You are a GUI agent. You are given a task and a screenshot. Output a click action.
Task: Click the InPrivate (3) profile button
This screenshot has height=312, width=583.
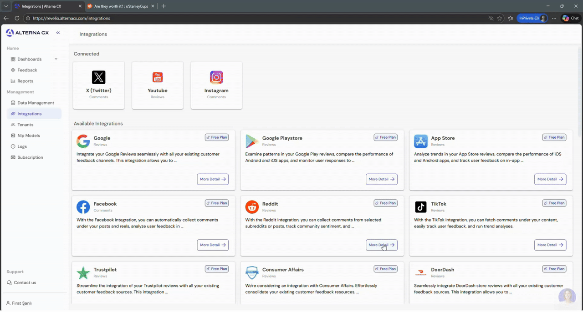pyautogui.click(x=532, y=18)
